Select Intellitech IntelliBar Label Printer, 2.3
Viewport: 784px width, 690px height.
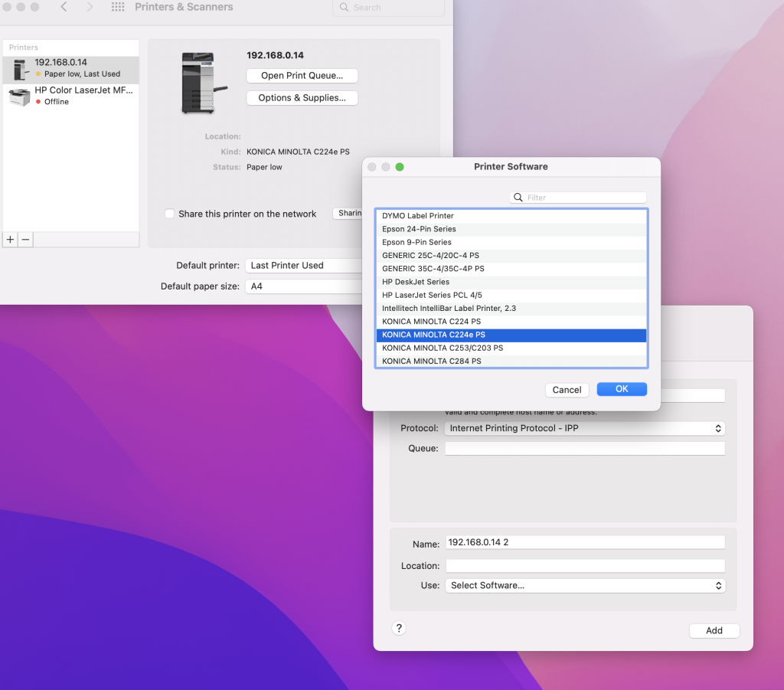511,309
